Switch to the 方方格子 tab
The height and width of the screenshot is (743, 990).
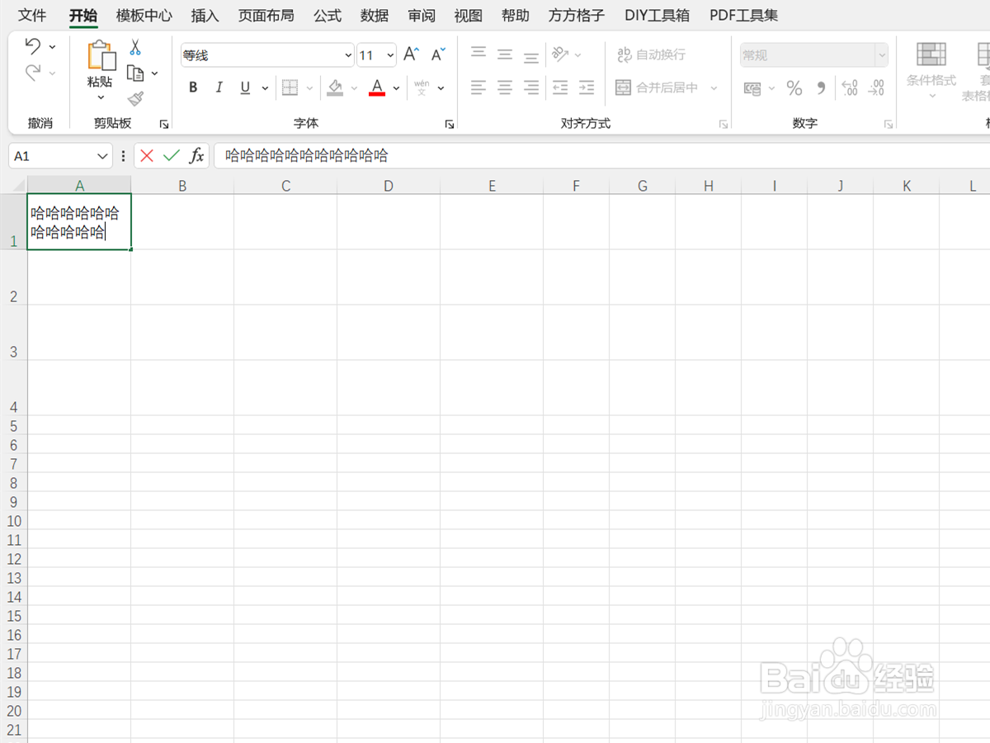point(577,15)
